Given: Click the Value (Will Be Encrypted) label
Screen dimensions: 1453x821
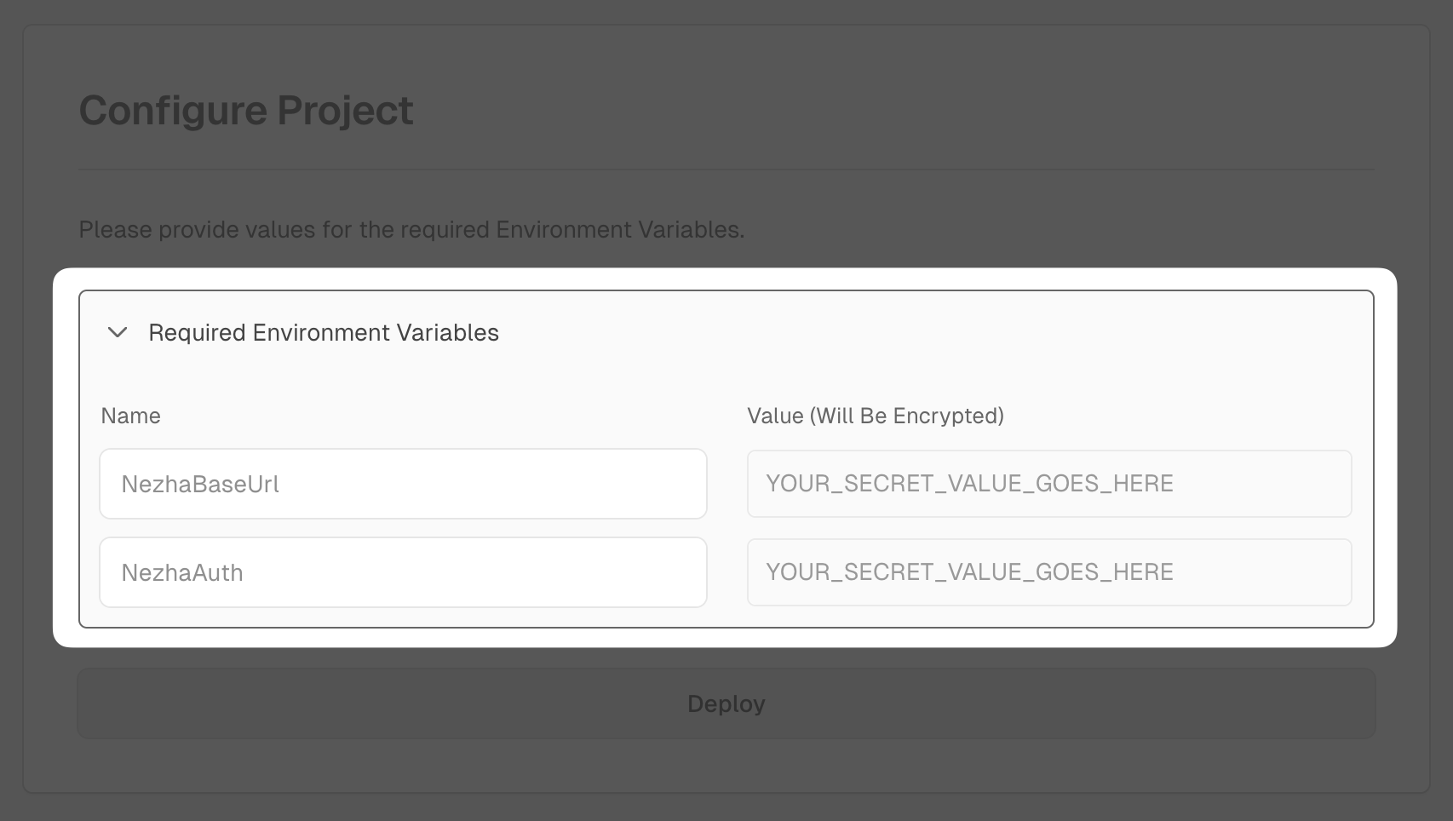Looking at the screenshot, I should click(x=875, y=416).
